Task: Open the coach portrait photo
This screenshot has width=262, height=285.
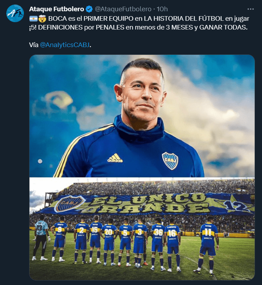Action: [x=142, y=116]
